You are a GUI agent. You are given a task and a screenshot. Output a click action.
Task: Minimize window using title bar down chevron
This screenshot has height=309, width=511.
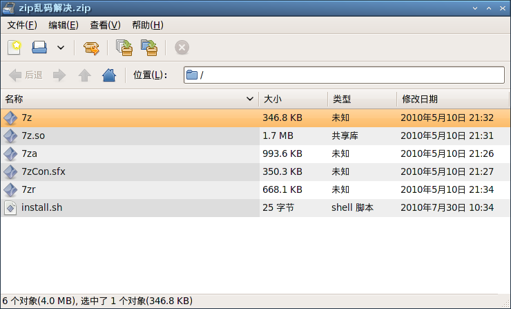click(475, 8)
